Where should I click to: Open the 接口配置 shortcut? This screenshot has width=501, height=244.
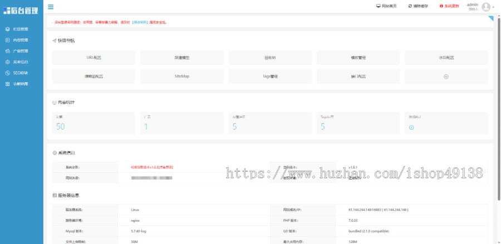[358, 77]
